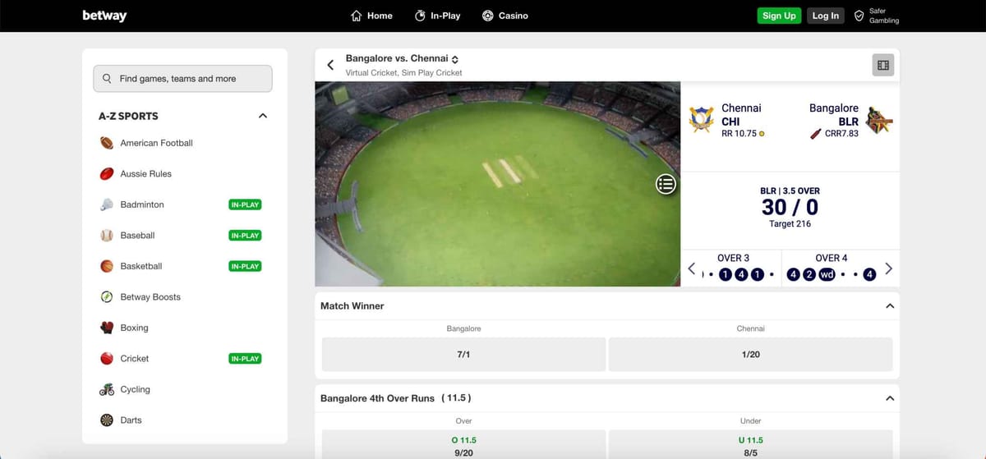Click the Boxing gloves icon
The width and height of the screenshot is (986, 459).
point(107,328)
